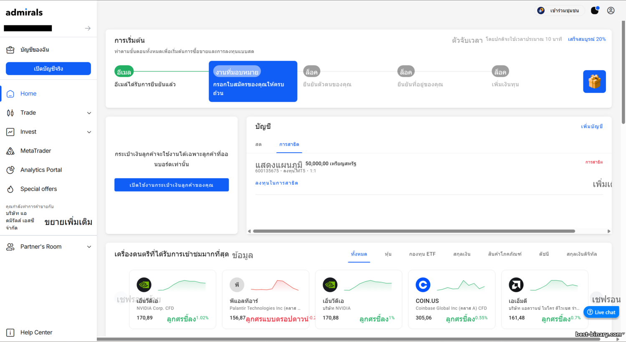The image size is (626, 342).
Task: Click the briefcase icon beside บัญชีของฉัน
Action: point(10,50)
